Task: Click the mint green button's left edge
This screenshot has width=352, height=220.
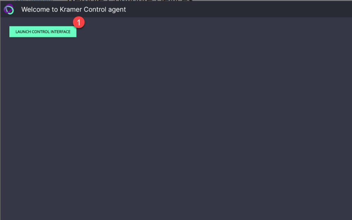Action: click(10, 32)
